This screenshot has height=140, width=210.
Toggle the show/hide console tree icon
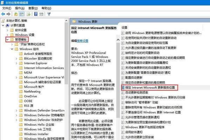click(21, 14)
